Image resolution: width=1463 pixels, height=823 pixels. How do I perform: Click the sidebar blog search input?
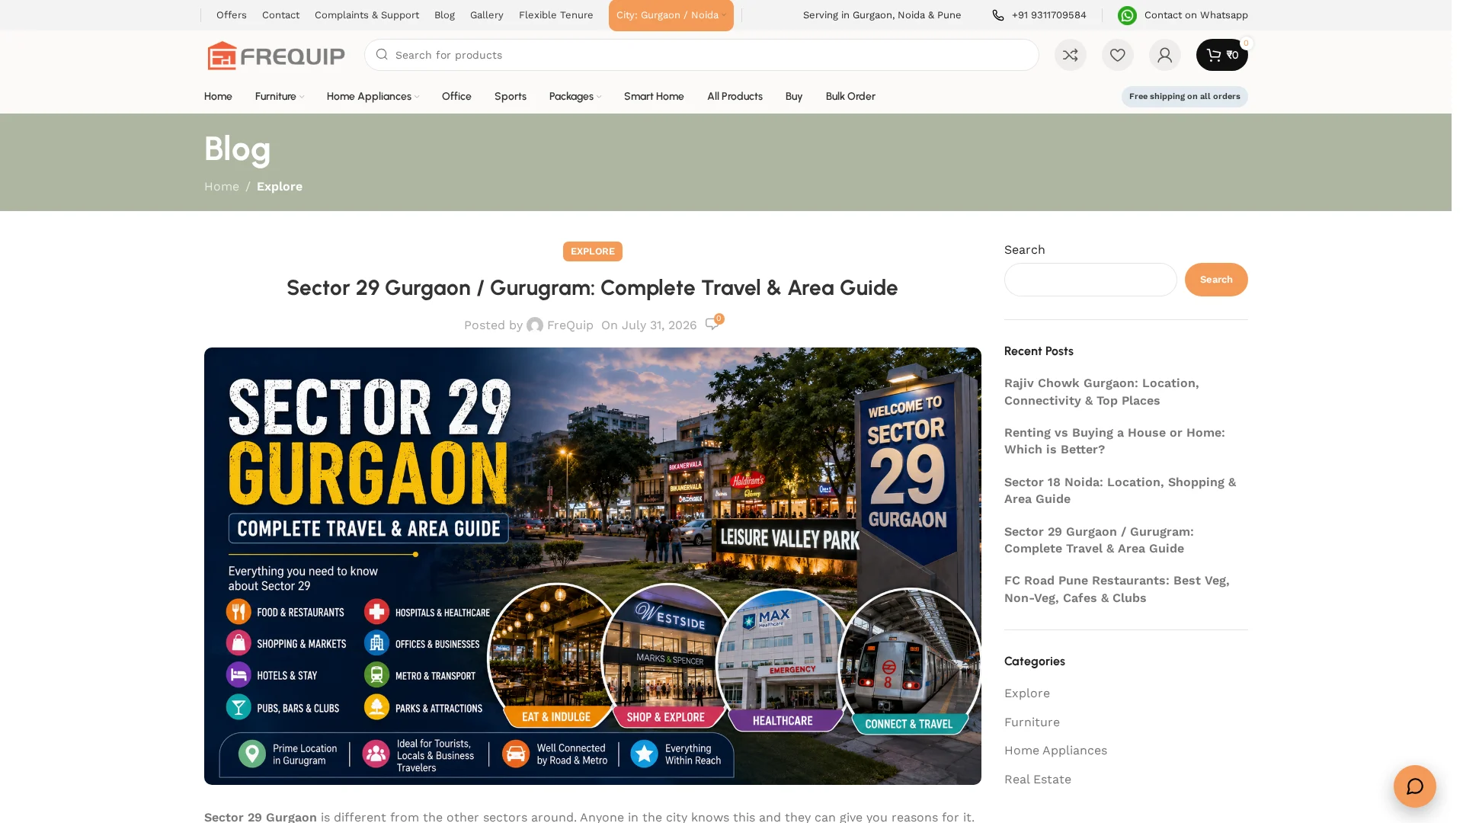pyautogui.click(x=1090, y=280)
